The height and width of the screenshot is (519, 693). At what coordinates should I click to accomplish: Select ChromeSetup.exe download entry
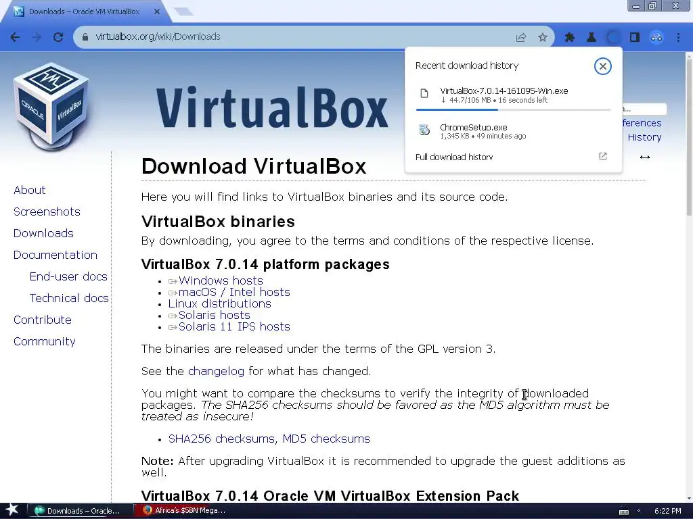pos(513,131)
